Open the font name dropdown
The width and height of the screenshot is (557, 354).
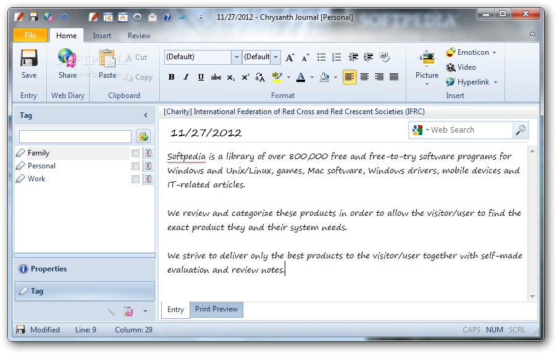point(237,57)
